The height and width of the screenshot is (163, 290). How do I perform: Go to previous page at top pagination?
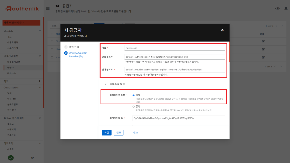pyautogui.click(x=276, y=26)
